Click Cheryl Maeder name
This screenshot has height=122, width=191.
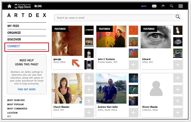[x=61, y=107]
